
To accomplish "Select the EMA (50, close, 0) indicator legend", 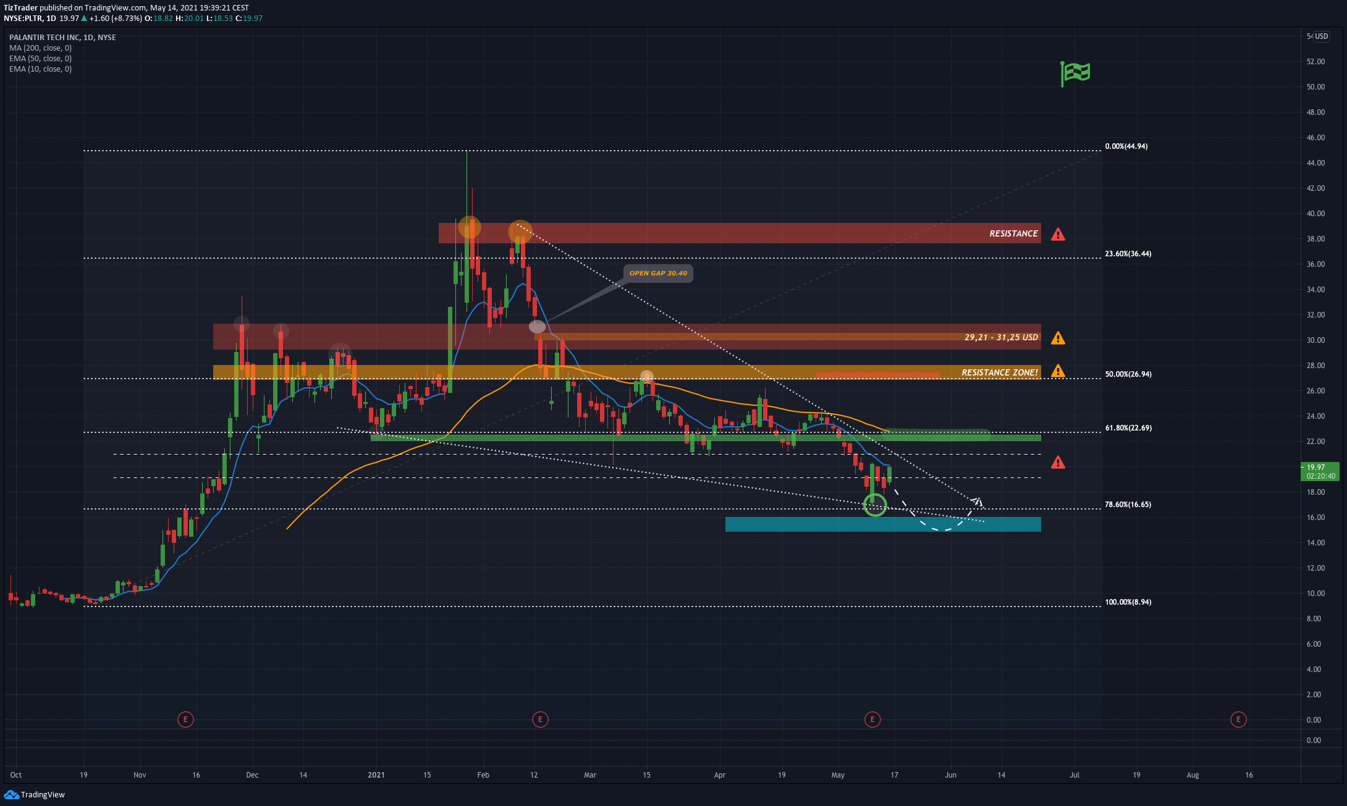I will (x=40, y=59).
